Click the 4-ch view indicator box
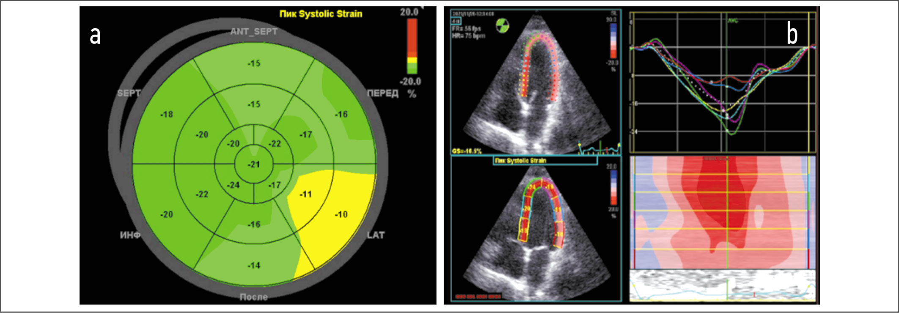This screenshot has width=899, height=313. pyautogui.click(x=456, y=21)
